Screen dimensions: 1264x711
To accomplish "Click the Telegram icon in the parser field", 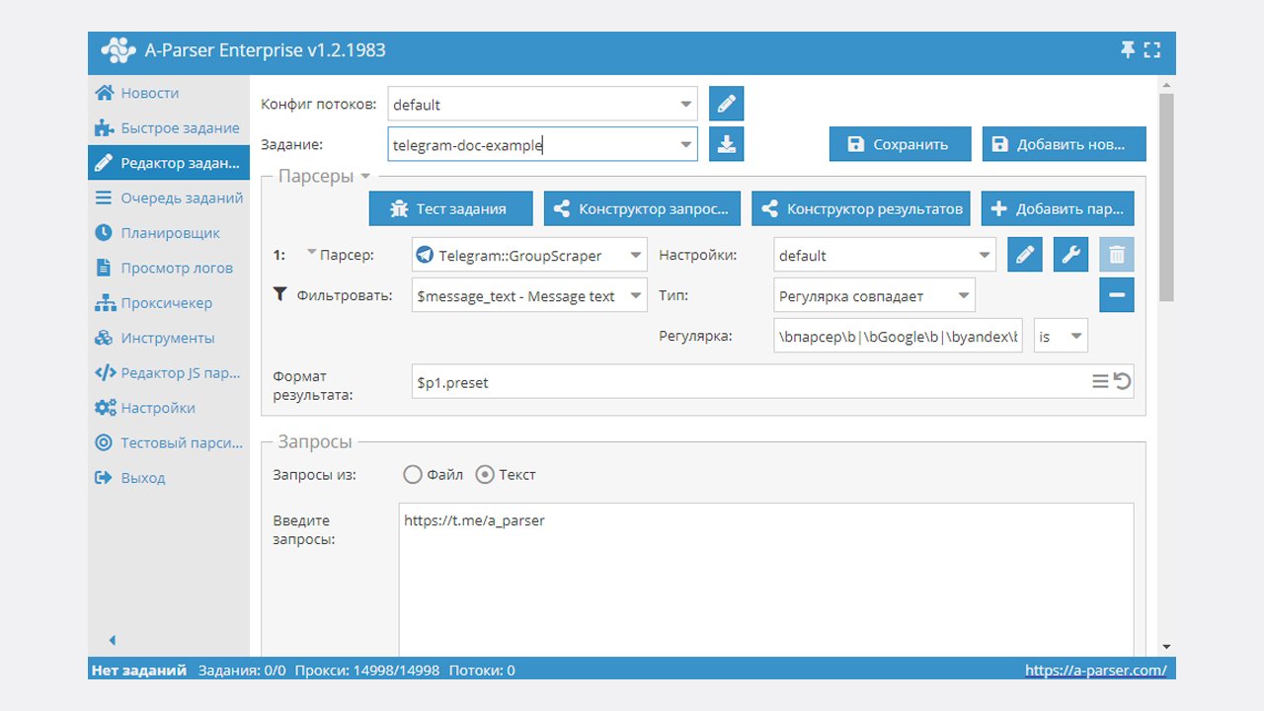I will [425, 255].
